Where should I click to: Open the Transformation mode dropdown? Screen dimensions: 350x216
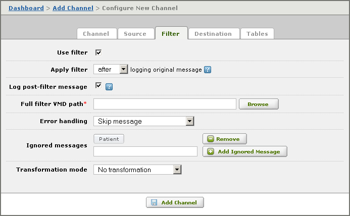click(137, 170)
